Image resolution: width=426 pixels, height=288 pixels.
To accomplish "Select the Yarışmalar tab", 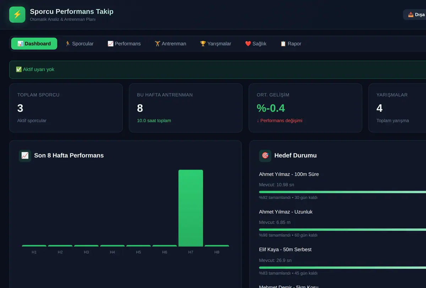I will click(x=215, y=44).
